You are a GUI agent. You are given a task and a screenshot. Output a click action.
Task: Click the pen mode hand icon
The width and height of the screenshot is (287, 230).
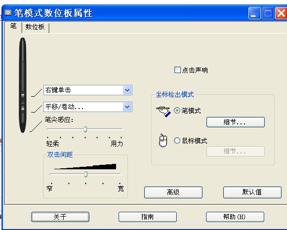point(164,112)
